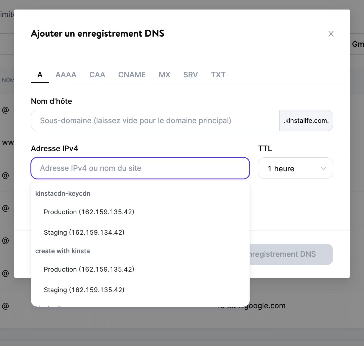This screenshot has height=346, width=364.
Task: Open the TXT record tab
Action: coord(218,75)
